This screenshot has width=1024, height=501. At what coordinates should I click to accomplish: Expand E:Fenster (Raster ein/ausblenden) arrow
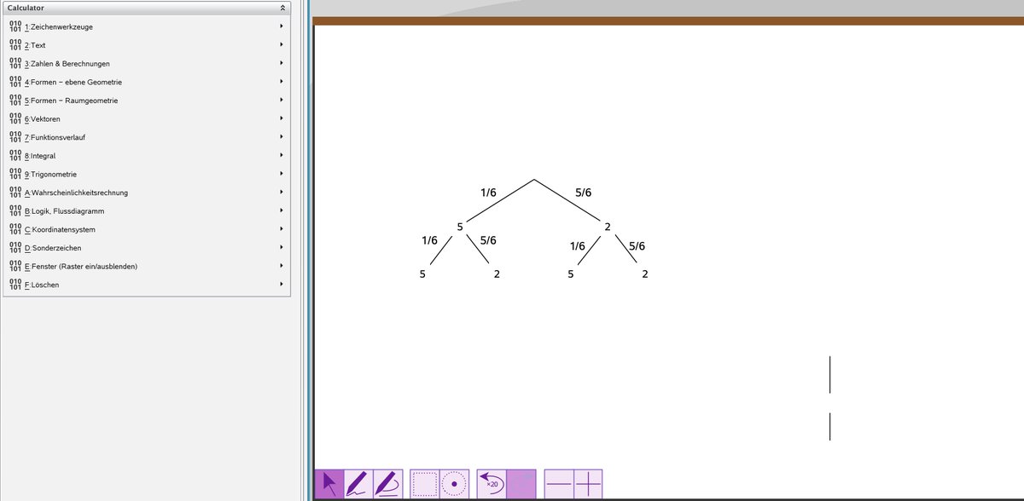tap(282, 266)
